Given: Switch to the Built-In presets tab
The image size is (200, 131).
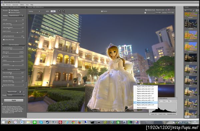Looking at the screenshot, I should tap(187, 117).
